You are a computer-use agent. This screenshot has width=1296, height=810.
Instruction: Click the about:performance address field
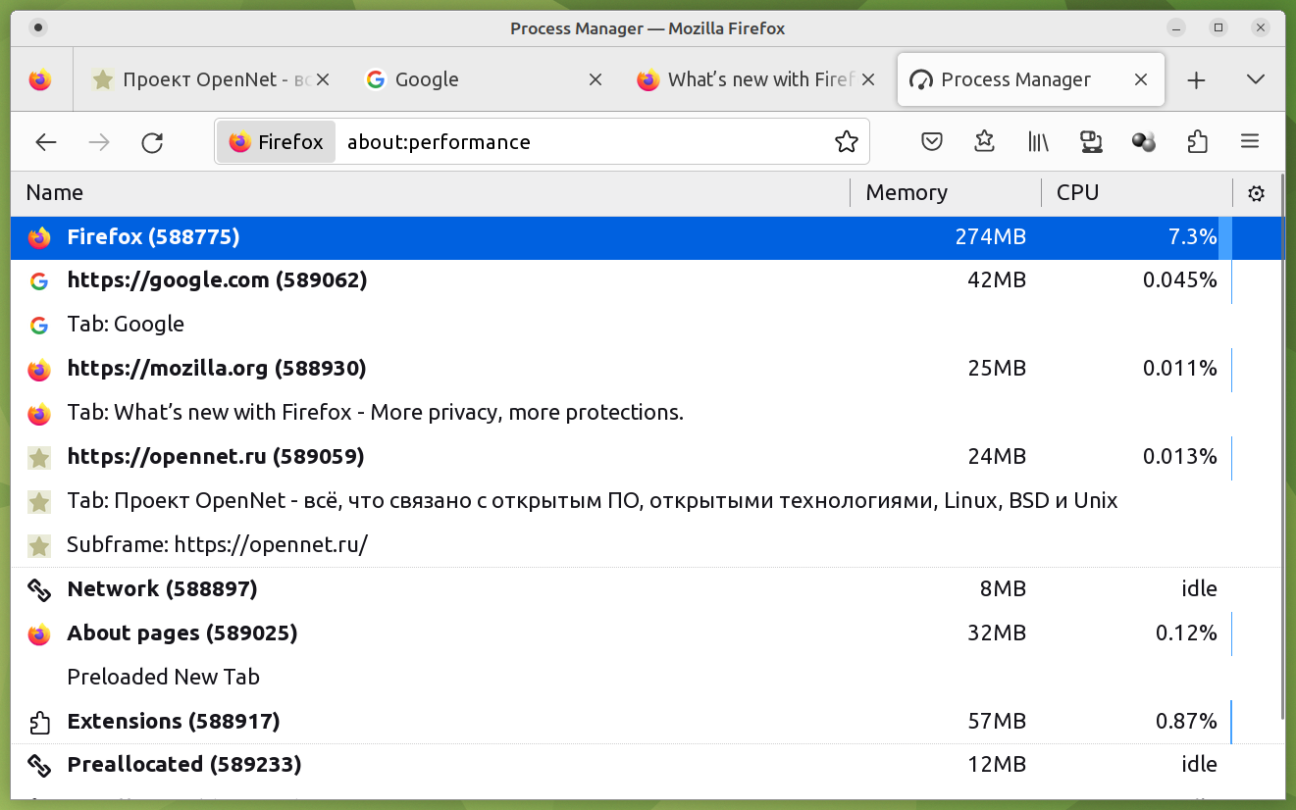coord(579,142)
